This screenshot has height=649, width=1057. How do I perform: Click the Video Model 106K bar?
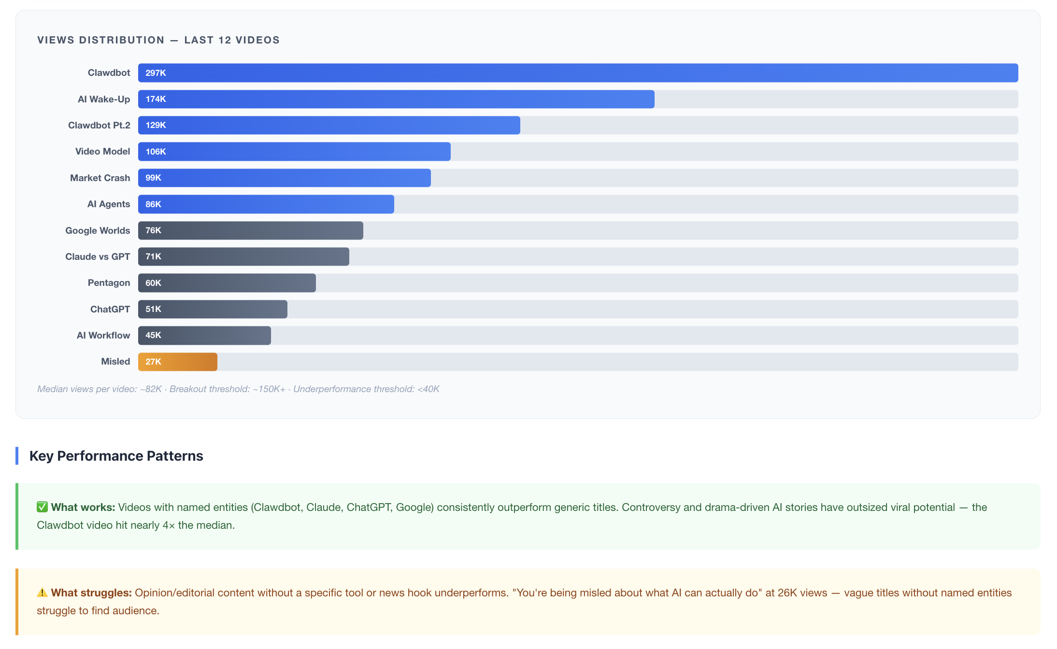click(x=294, y=152)
